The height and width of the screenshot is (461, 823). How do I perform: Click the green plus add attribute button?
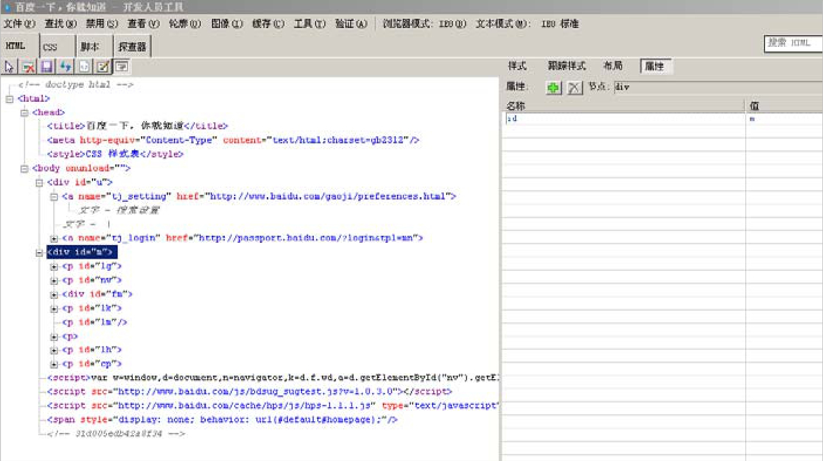click(x=553, y=87)
